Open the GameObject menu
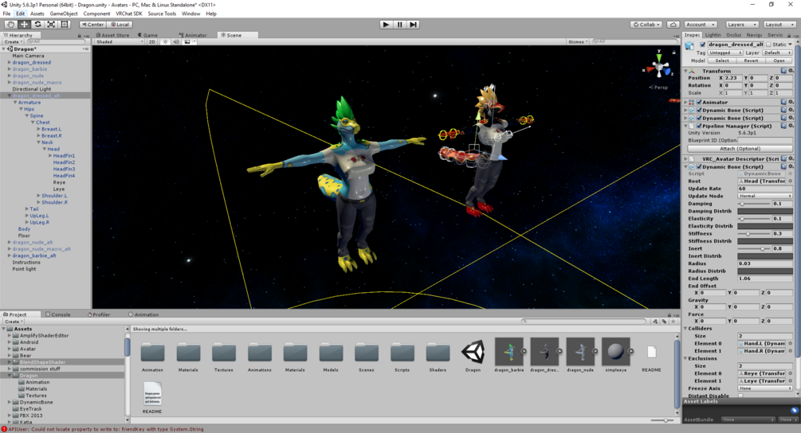The image size is (801, 433). [63, 14]
